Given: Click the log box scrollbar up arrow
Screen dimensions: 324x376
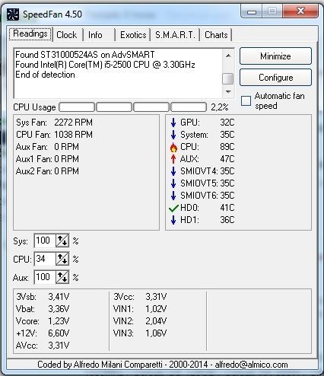Looking at the screenshot, I should click(x=228, y=56).
